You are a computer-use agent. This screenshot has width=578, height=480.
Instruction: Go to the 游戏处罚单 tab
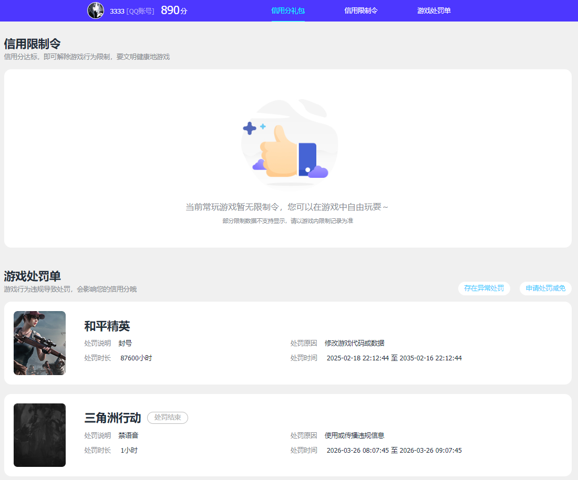(x=434, y=10)
